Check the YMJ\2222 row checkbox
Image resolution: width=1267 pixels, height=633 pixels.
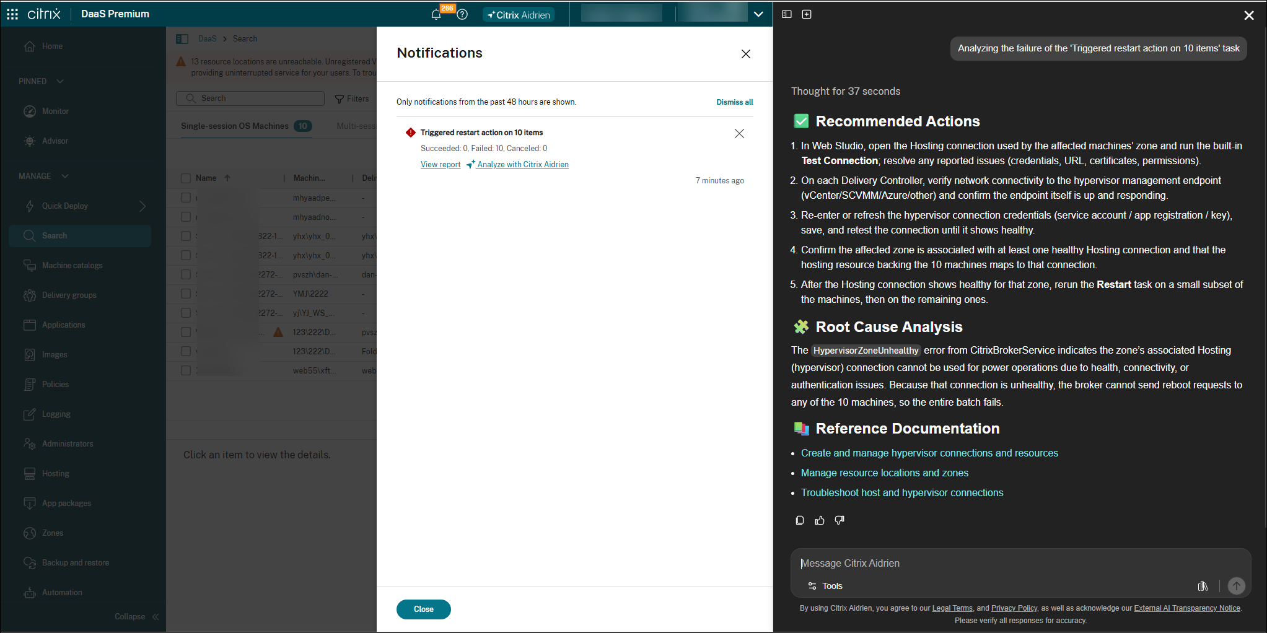pos(186,294)
